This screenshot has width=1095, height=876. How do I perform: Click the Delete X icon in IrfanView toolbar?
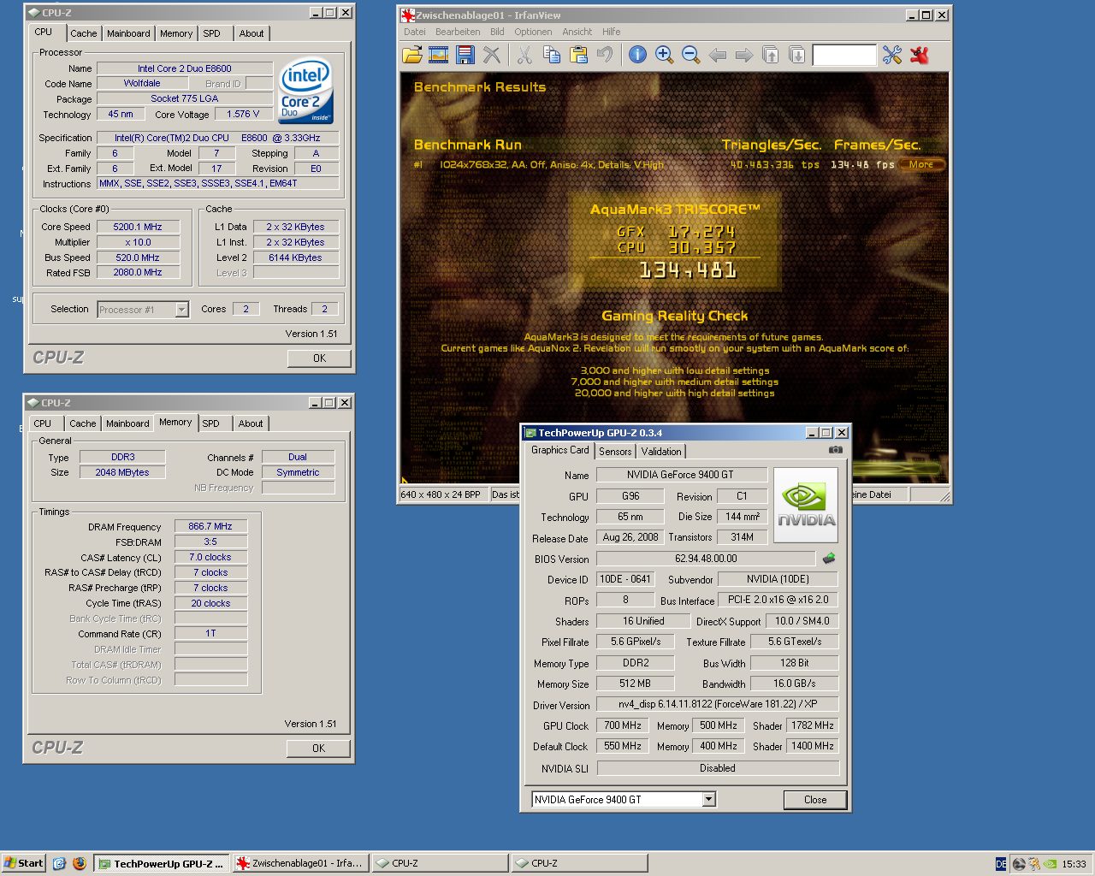click(492, 55)
